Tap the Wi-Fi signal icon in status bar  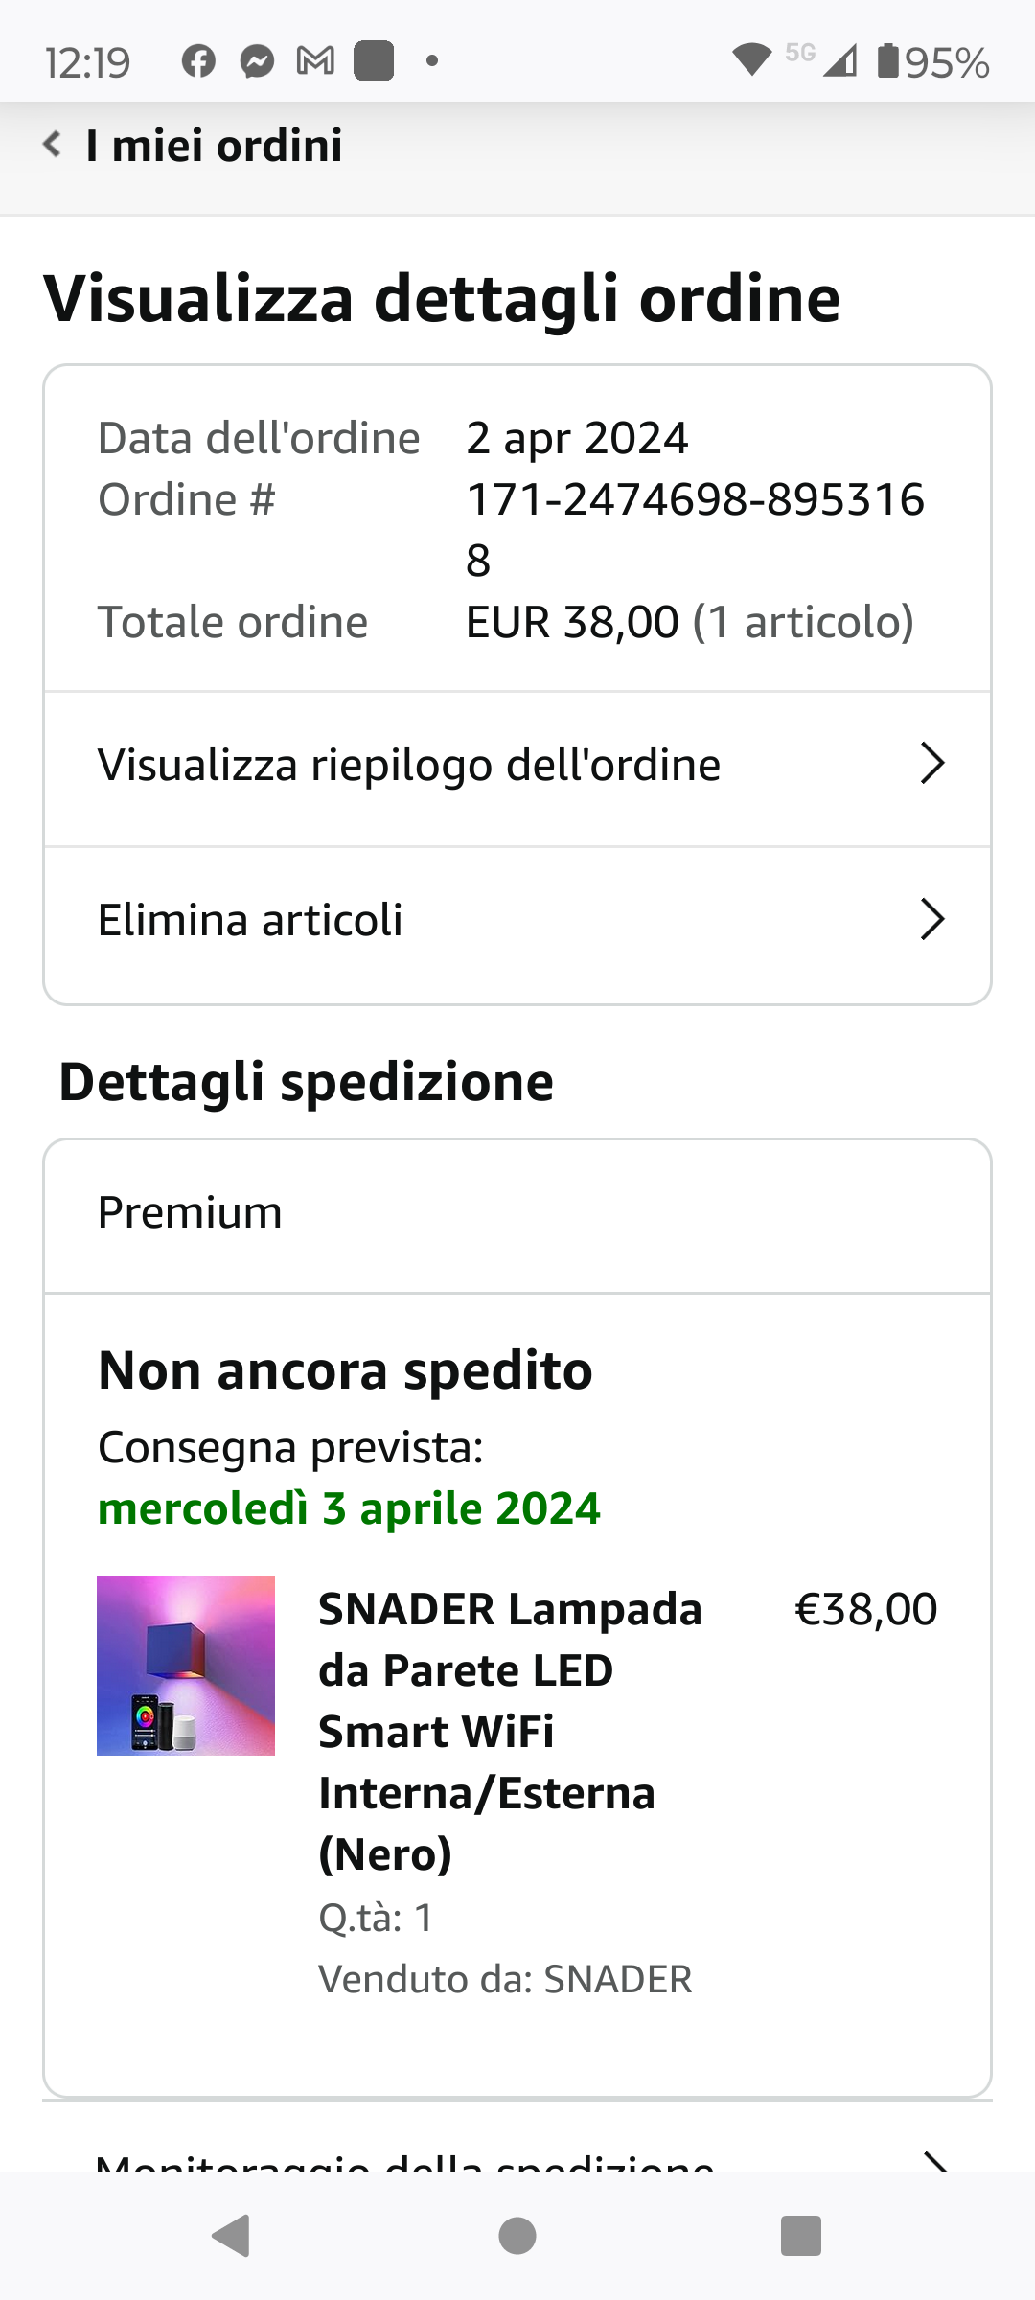752,60
